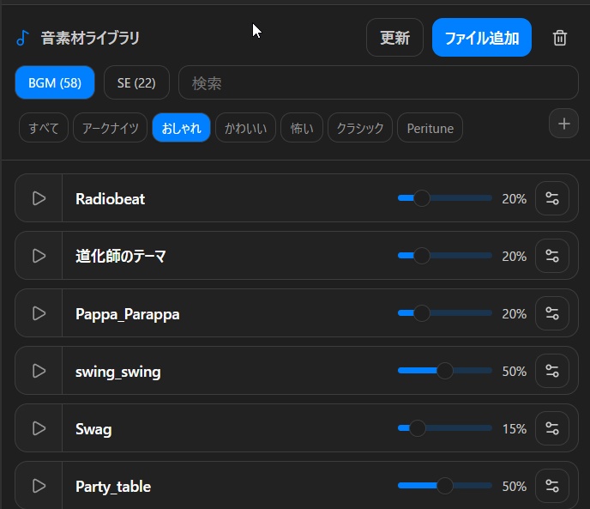Play the swing_swing track
The image size is (590, 509).
coord(39,371)
